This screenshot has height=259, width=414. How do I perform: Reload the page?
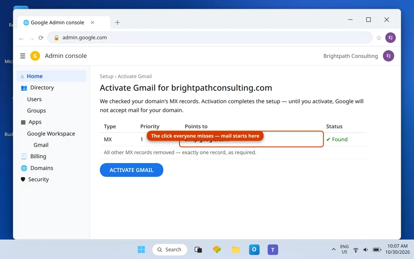(41, 38)
